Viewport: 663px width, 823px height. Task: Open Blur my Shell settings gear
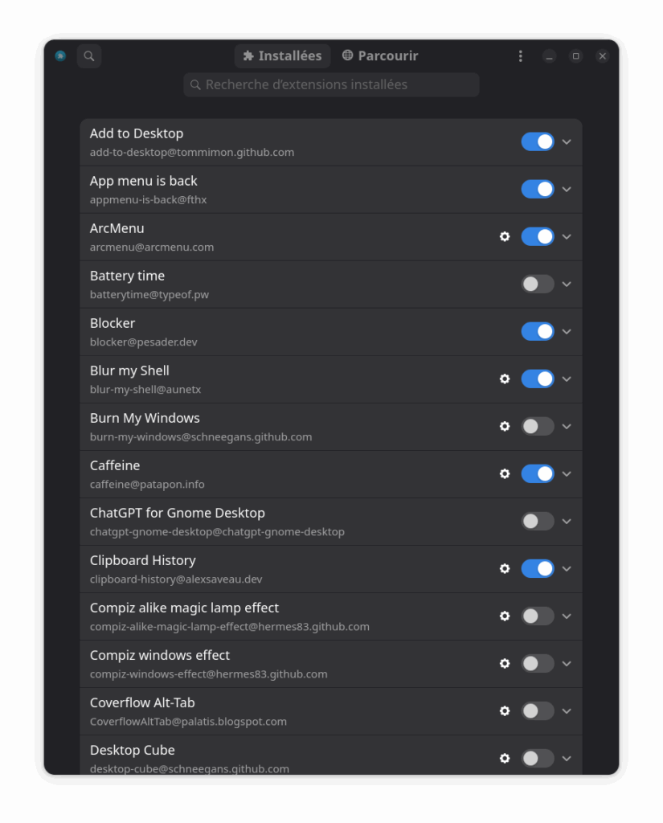click(x=505, y=379)
